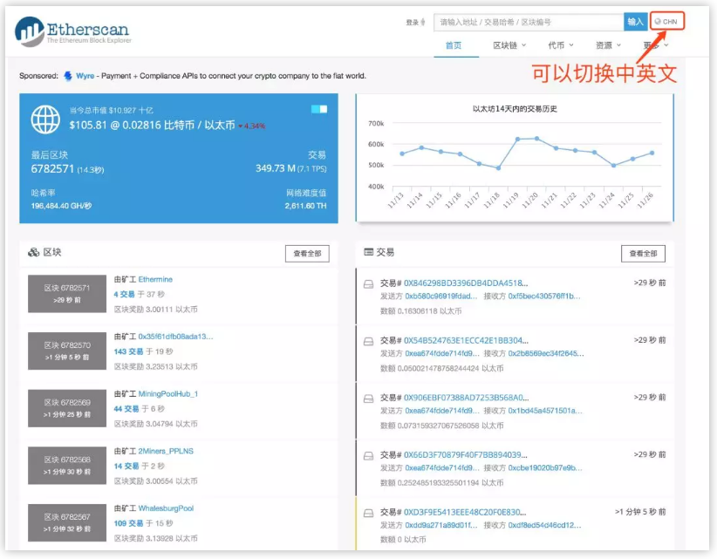Click the last block number 6782571
This screenshot has height=559, width=717.
pyautogui.click(x=52, y=168)
